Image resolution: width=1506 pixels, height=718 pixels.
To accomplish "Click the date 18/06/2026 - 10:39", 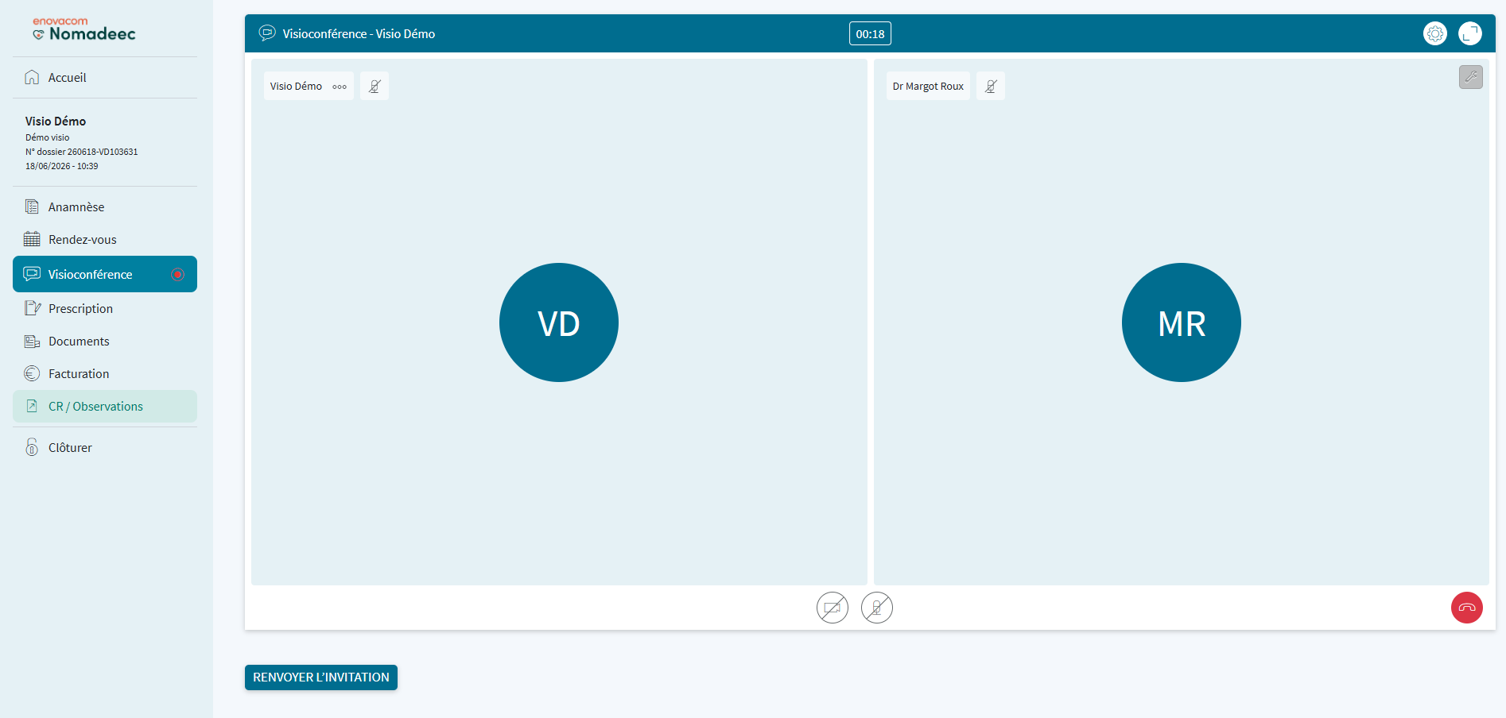I will coord(62,166).
